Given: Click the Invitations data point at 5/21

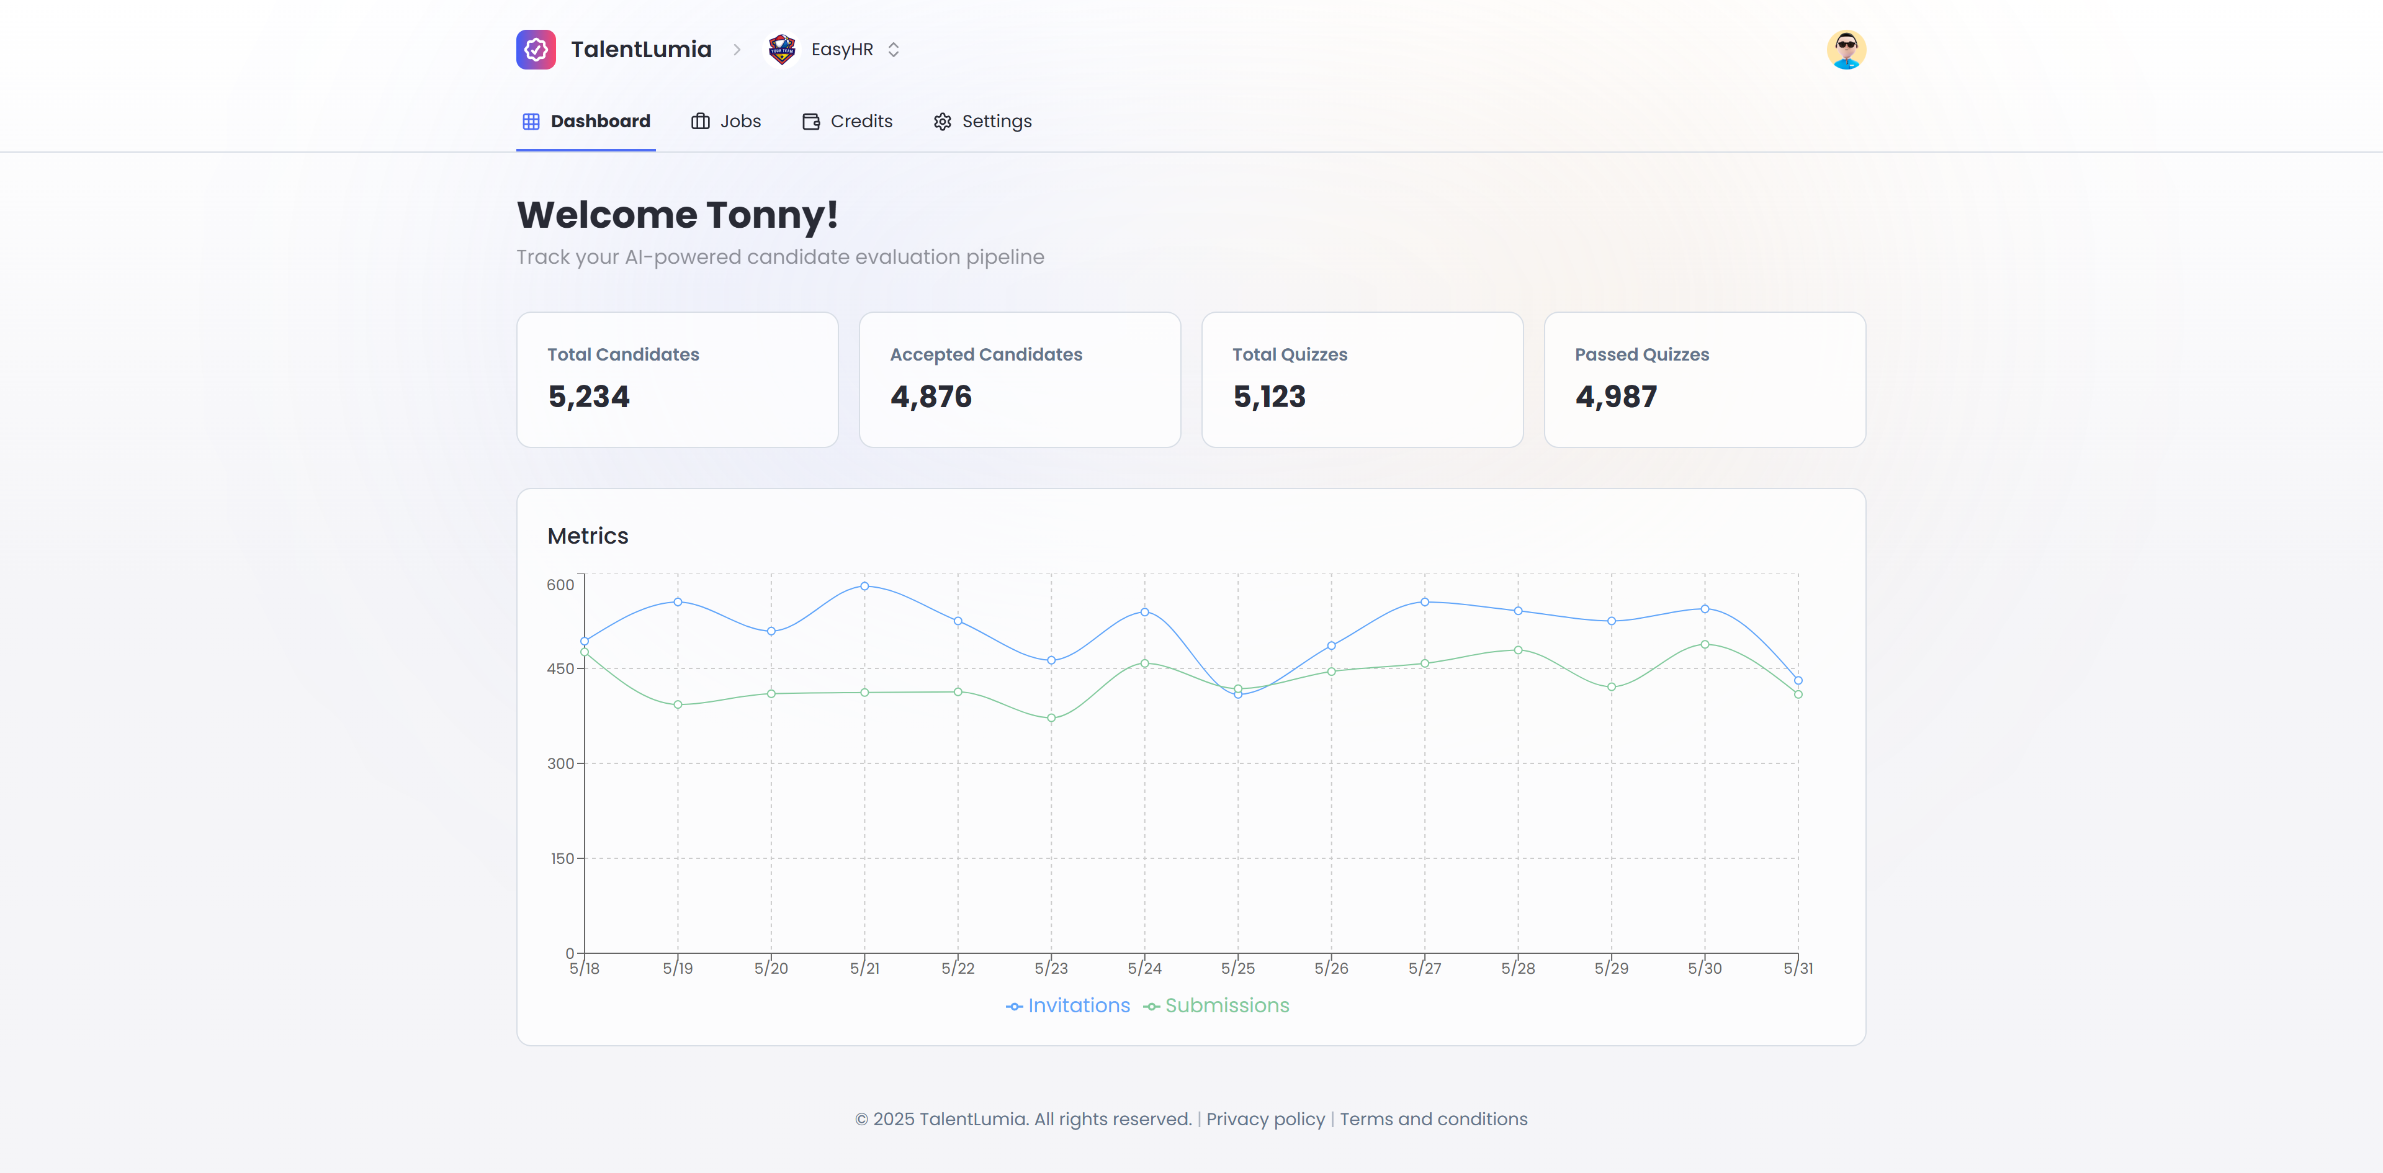Looking at the screenshot, I should coord(865,586).
